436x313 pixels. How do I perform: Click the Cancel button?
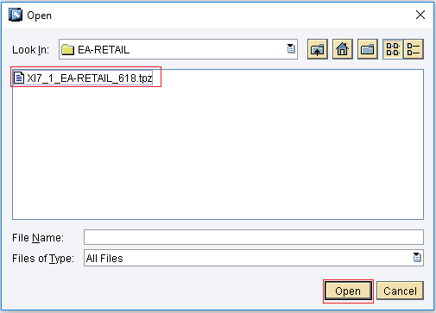tap(400, 291)
